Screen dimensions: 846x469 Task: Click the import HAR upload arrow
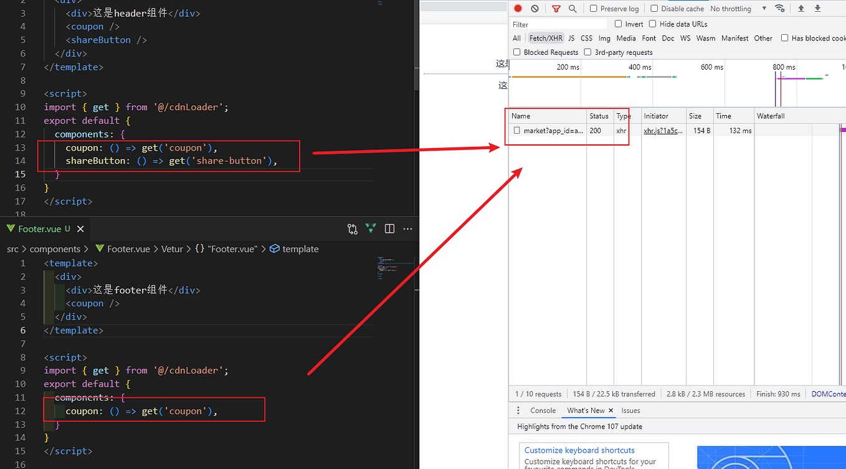coord(801,9)
